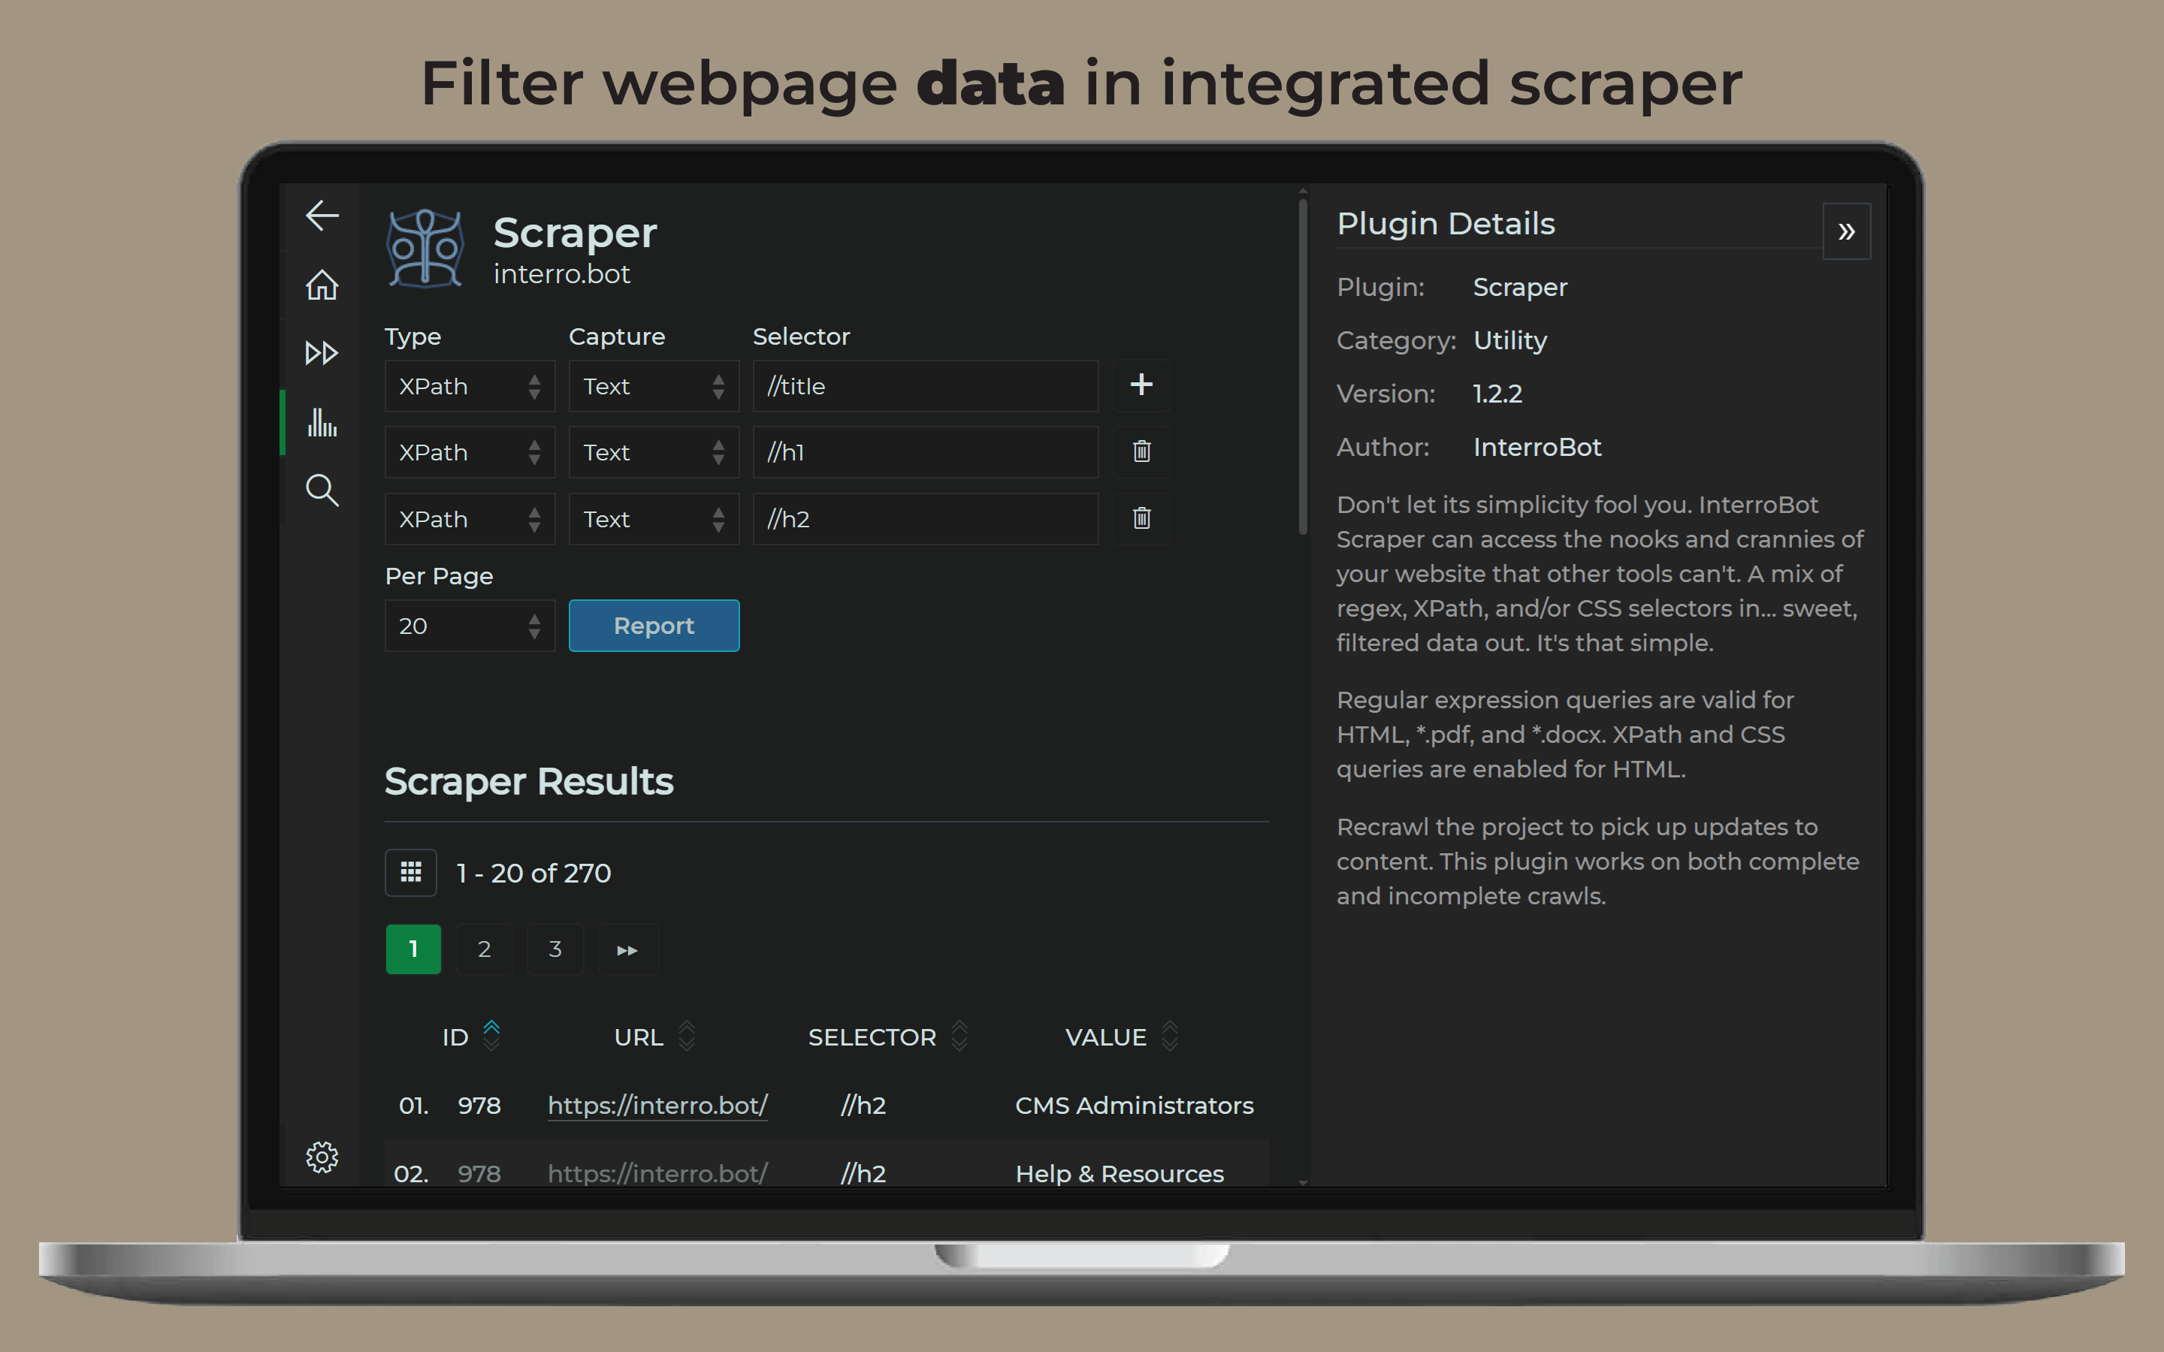The image size is (2164, 1352).
Task: Select results page 1
Action: pyautogui.click(x=413, y=949)
